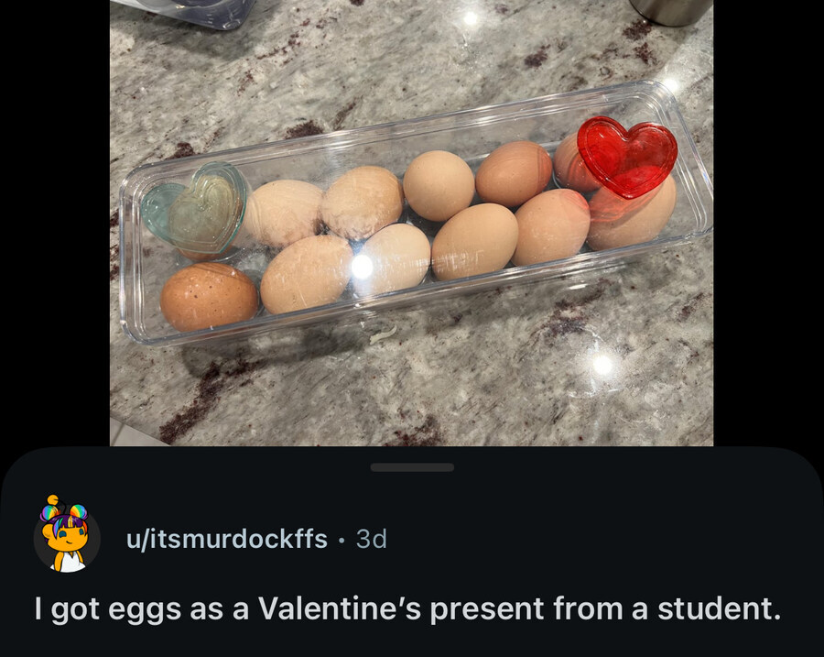Image resolution: width=824 pixels, height=657 pixels.
Task: Open the Valentine's eggs post title
Action: pyautogui.click(x=407, y=608)
